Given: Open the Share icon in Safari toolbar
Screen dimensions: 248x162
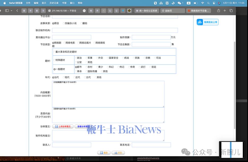Looking at the screenshot, I should pos(218,11).
